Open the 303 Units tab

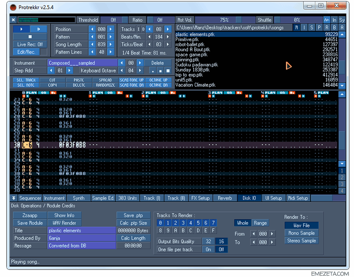tap(127, 198)
